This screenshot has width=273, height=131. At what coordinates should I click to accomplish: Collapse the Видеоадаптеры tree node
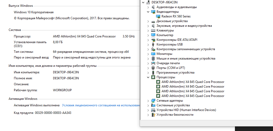[x=148, y=12]
